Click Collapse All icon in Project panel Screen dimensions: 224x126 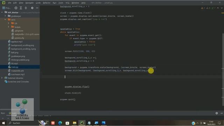26,8
